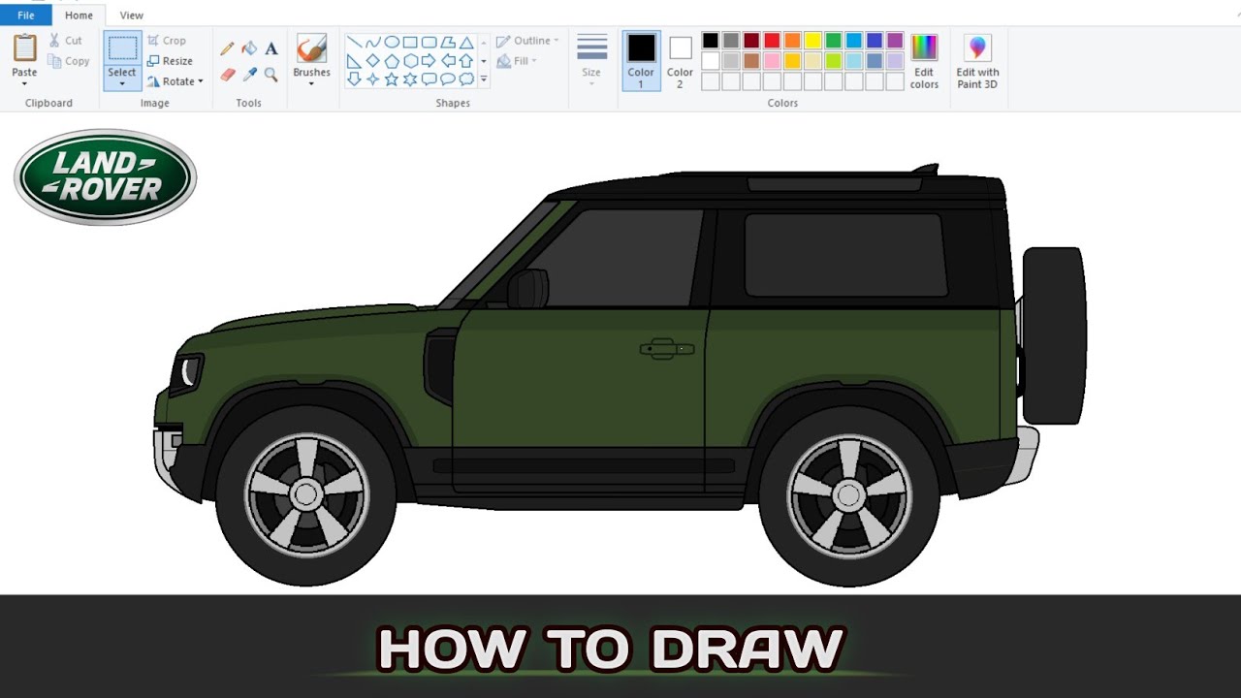Viewport: 1241px width, 698px height.
Task: Pick the purple color swatch
Action: 895,41
